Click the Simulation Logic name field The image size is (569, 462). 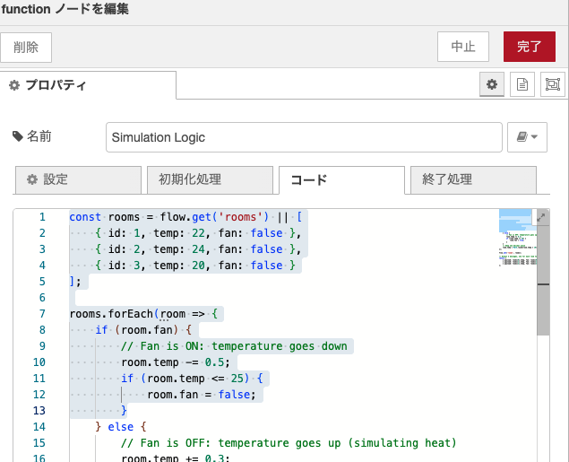(303, 137)
